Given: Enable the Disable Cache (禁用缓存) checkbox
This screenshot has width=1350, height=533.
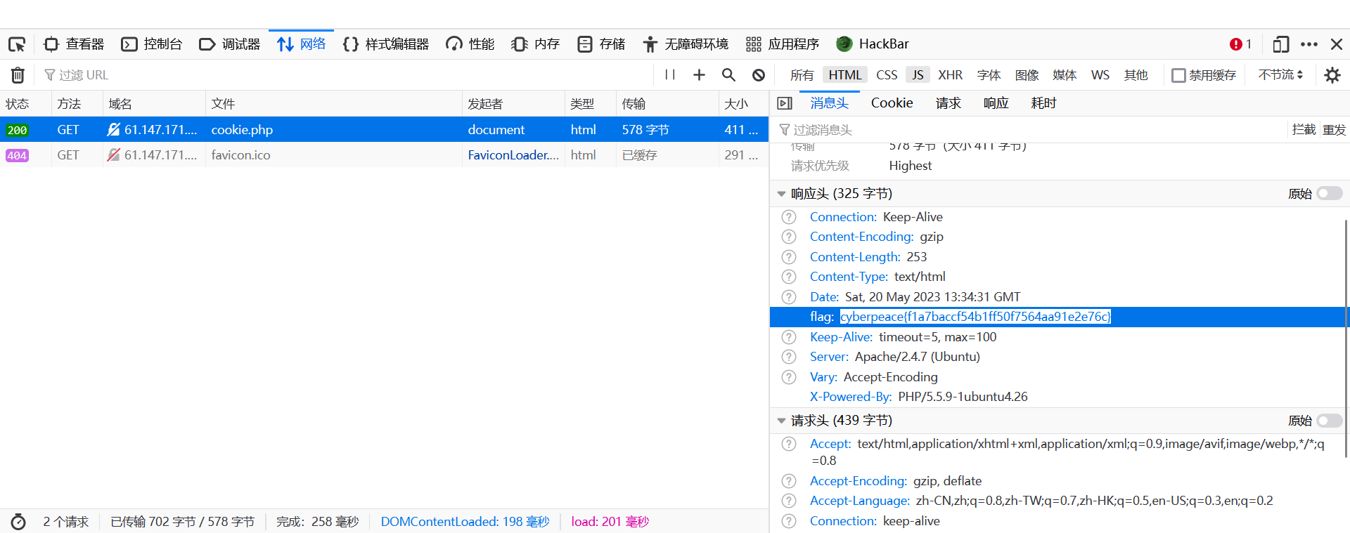Looking at the screenshot, I should tap(1179, 75).
